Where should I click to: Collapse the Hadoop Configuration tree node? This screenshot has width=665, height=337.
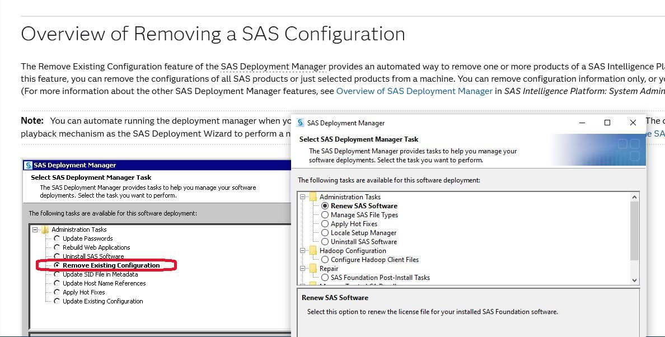(303, 251)
